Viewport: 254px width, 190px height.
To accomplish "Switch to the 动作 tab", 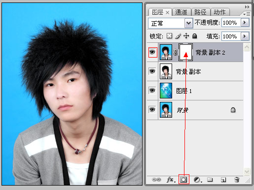I will click(x=219, y=12).
